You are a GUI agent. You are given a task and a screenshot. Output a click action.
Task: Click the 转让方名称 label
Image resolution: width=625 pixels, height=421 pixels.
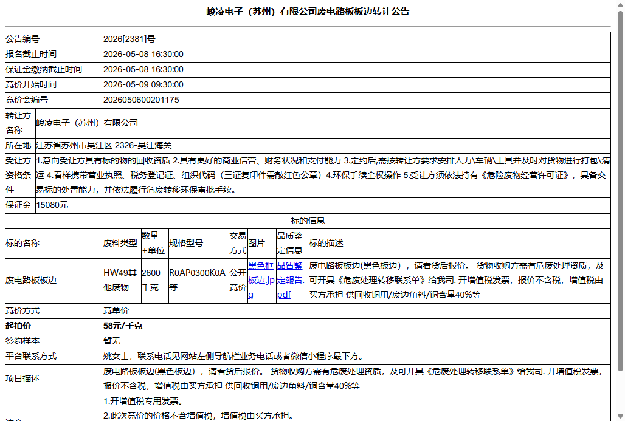coord(18,123)
